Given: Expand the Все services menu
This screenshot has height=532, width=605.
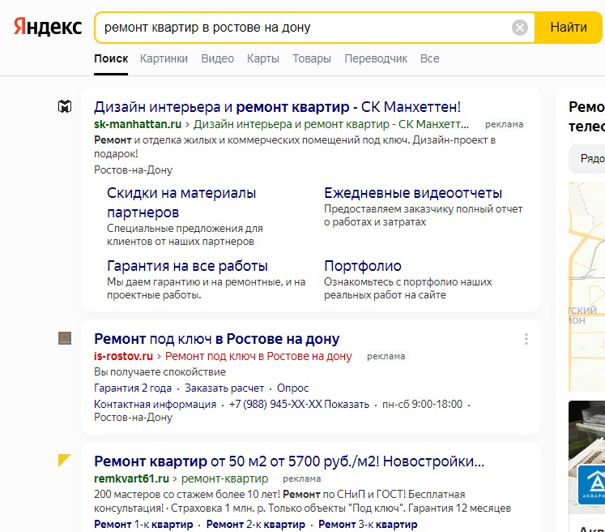Looking at the screenshot, I should 429,58.
